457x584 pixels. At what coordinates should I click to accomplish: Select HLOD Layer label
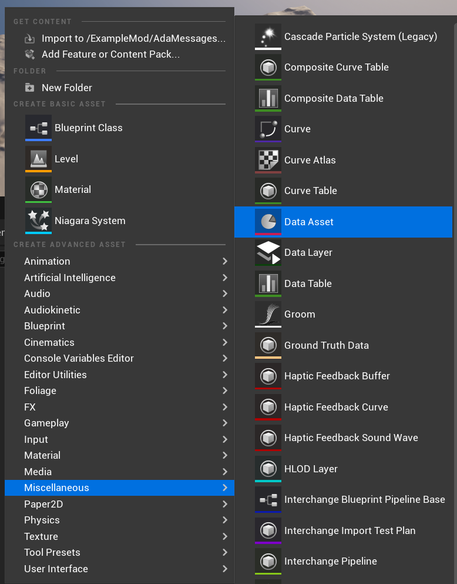[311, 469]
